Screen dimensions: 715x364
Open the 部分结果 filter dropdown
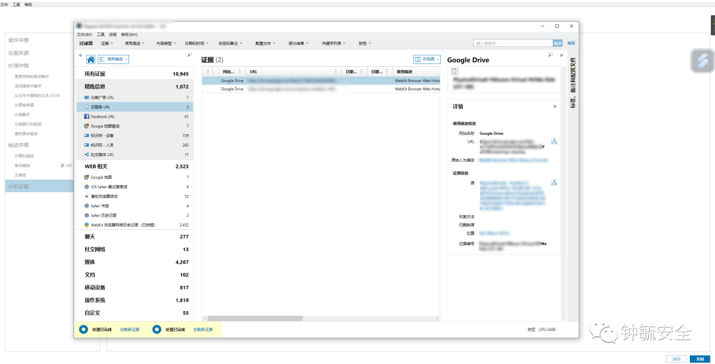click(x=298, y=43)
